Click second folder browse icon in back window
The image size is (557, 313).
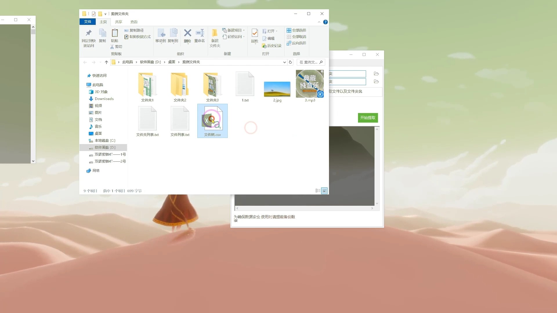(376, 81)
